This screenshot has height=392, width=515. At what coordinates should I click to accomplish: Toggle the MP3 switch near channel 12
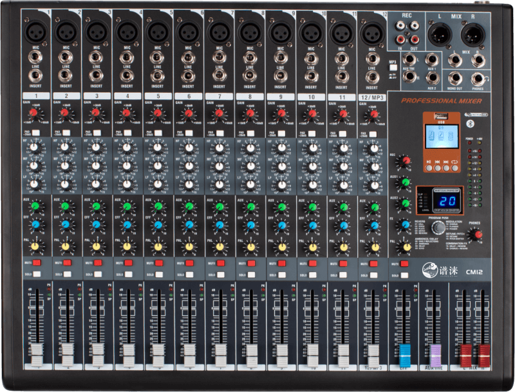392,67
